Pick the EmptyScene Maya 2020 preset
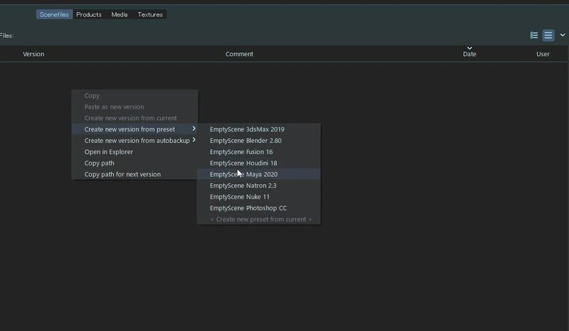The height and width of the screenshot is (331, 569). tap(259, 174)
